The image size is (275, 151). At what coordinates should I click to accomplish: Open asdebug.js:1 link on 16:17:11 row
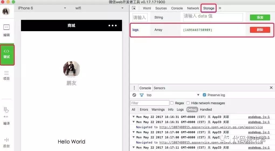click(259, 148)
